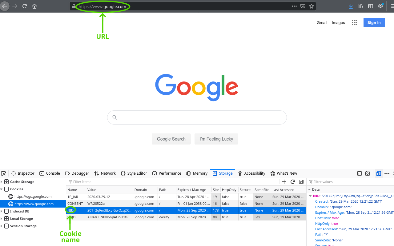The width and height of the screenshot is (394, 246).
Task: Refresh the cookie items list
Action: click(293, 182)
